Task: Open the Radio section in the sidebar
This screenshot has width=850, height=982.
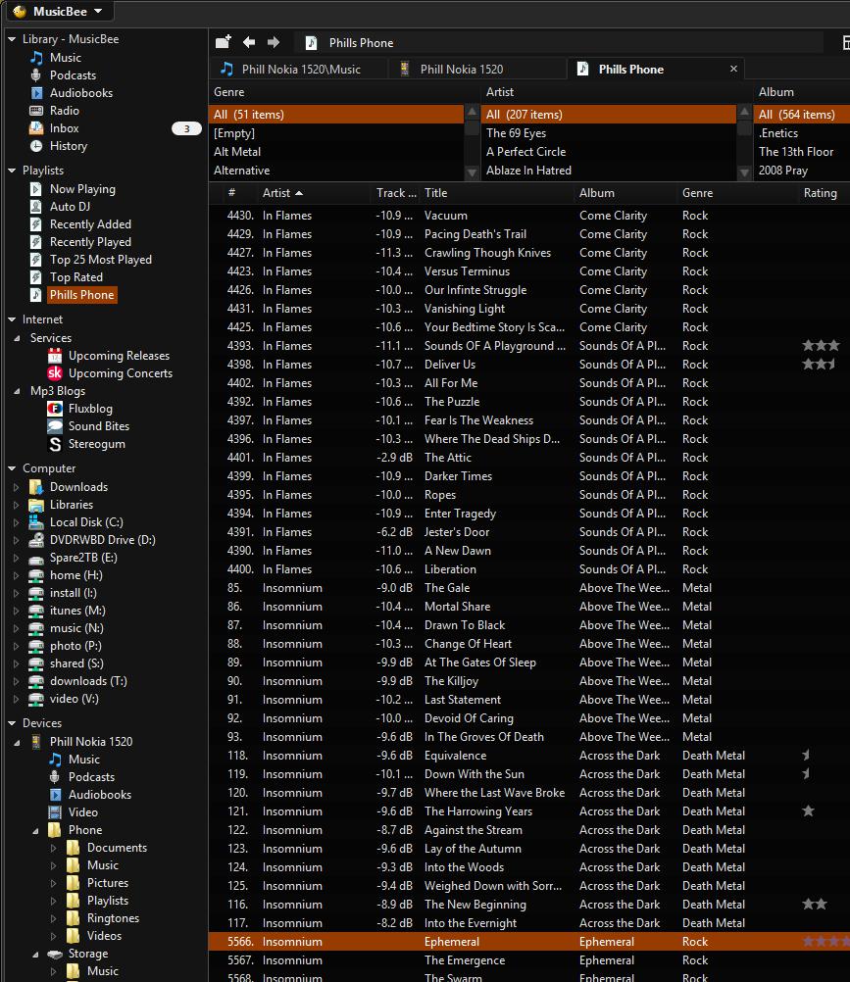Action: [67, 110]
